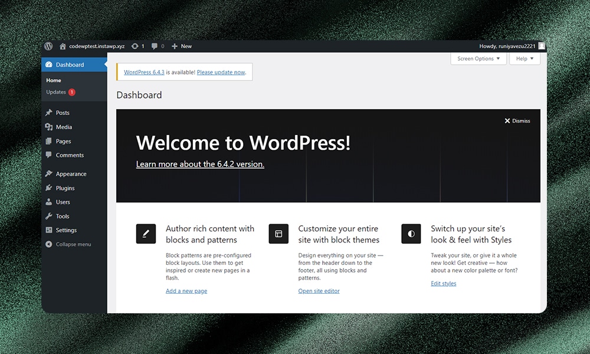Screen dimensions: 590x354
Task: Open Settings via the wrench icon
Action: (49, 230)
